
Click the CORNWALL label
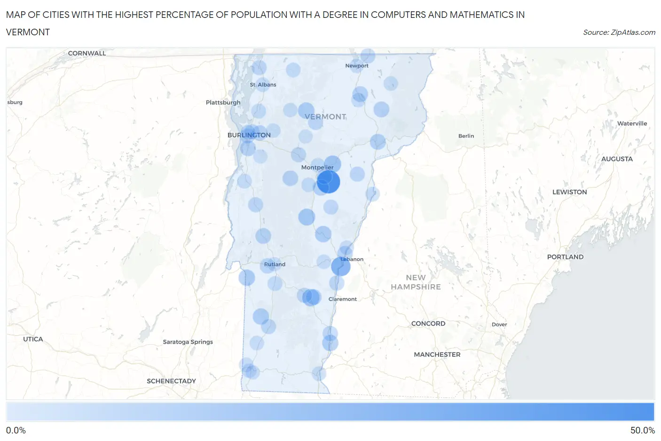[87, 54]
